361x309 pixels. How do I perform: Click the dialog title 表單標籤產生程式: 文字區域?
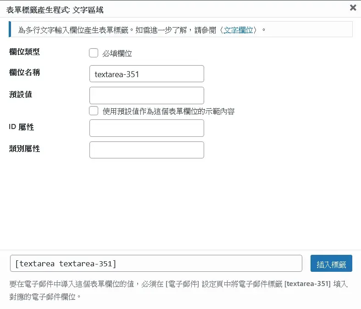55,10
